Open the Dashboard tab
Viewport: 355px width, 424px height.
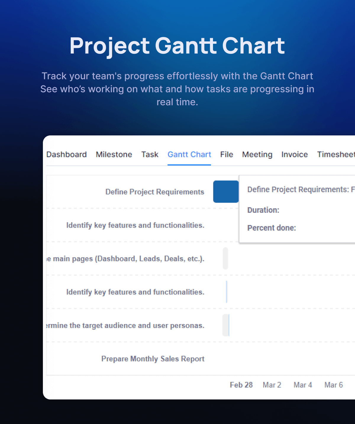[67, 154]
